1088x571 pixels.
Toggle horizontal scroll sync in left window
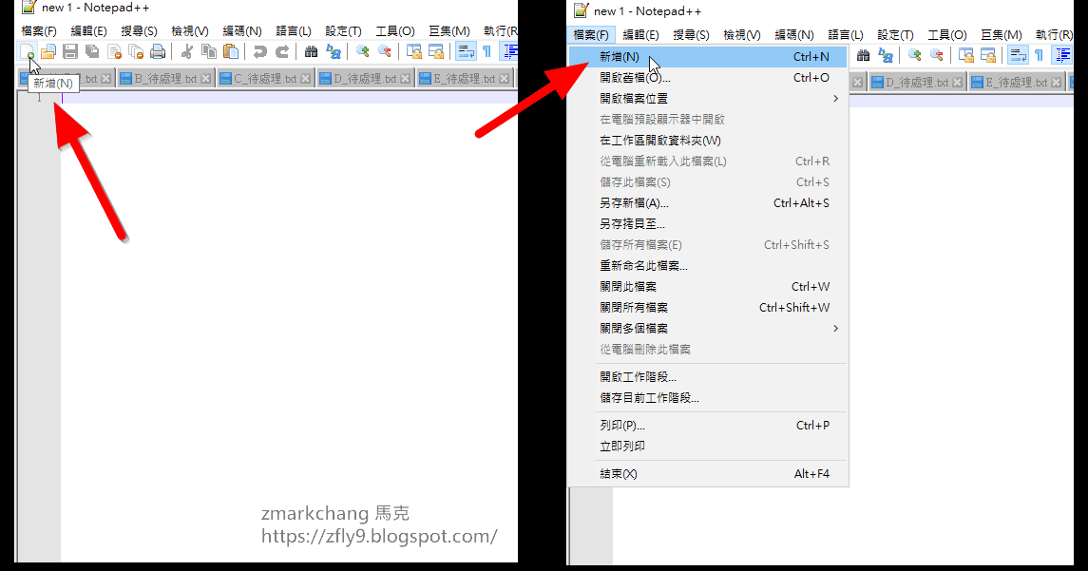pyautogui.click(x=436, y=51)
